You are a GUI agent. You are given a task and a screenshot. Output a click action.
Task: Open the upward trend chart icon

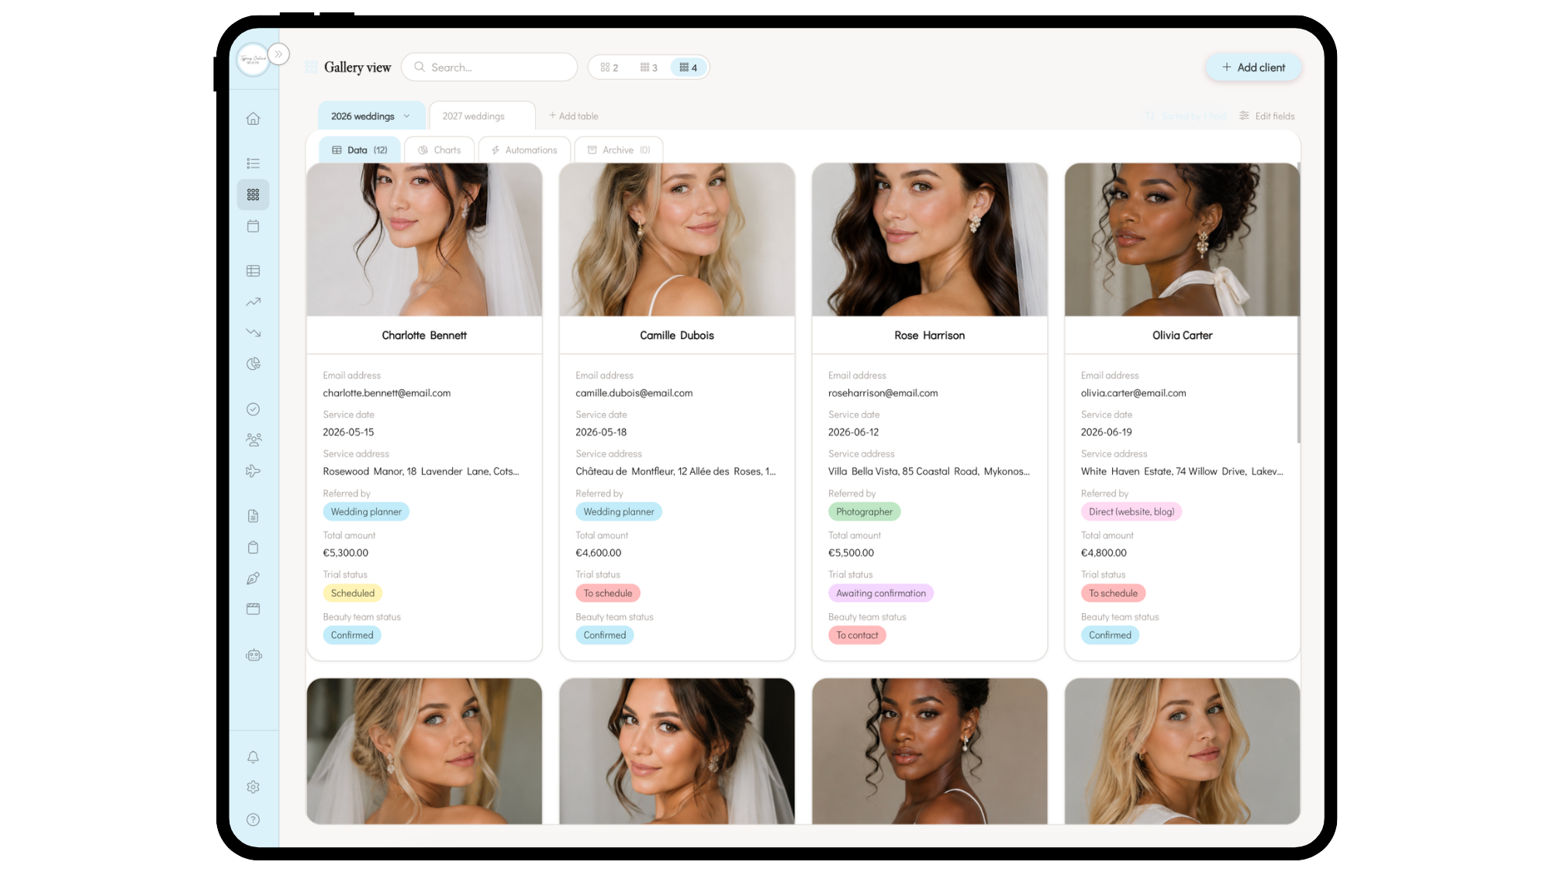pos(253,302)
